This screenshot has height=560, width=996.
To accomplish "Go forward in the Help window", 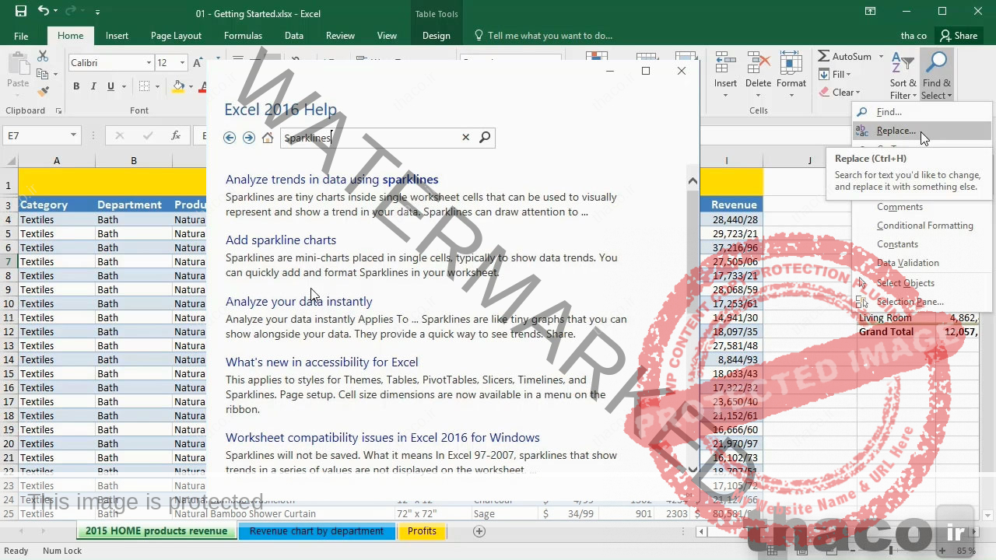I will tap(248, 138).
